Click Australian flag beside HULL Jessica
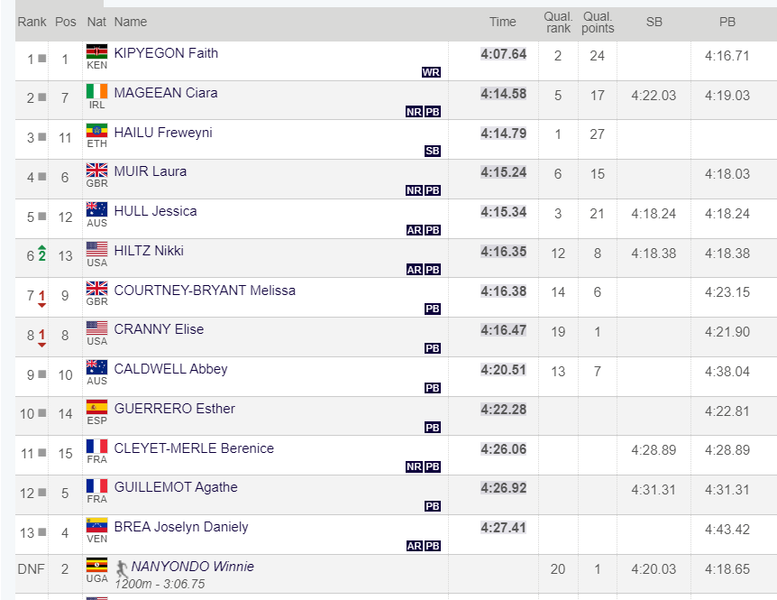This screenshot has height=600, width=777. [x=96, y=209]
